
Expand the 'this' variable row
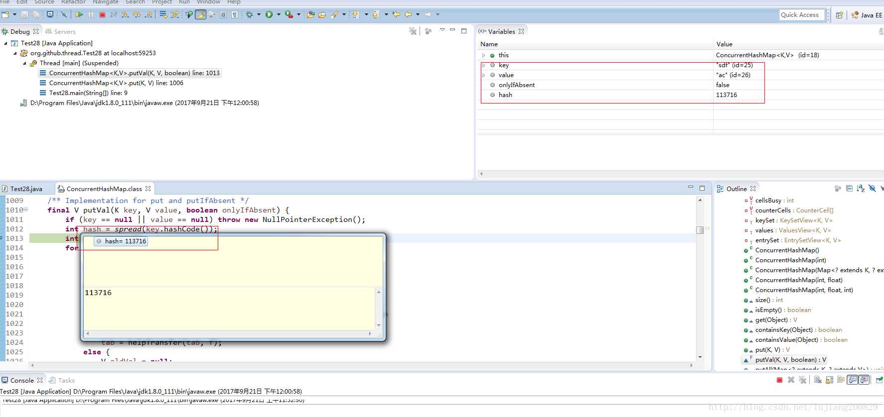[483, 55]
